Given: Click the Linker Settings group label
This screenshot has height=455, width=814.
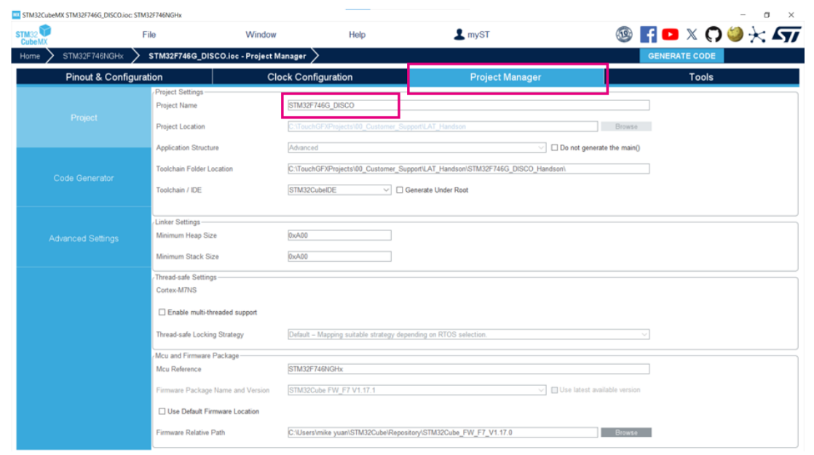Looking at the screenshot, I should tap(178, 222).
